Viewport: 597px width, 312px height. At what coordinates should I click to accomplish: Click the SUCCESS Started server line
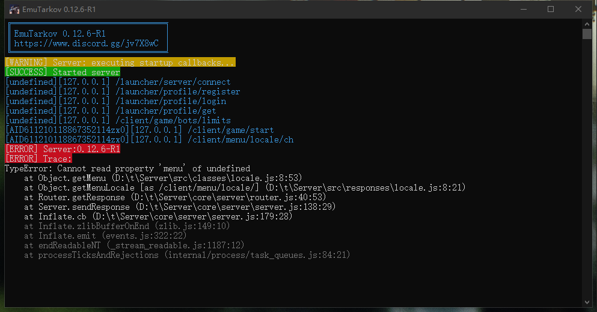(x=63, y=72)
